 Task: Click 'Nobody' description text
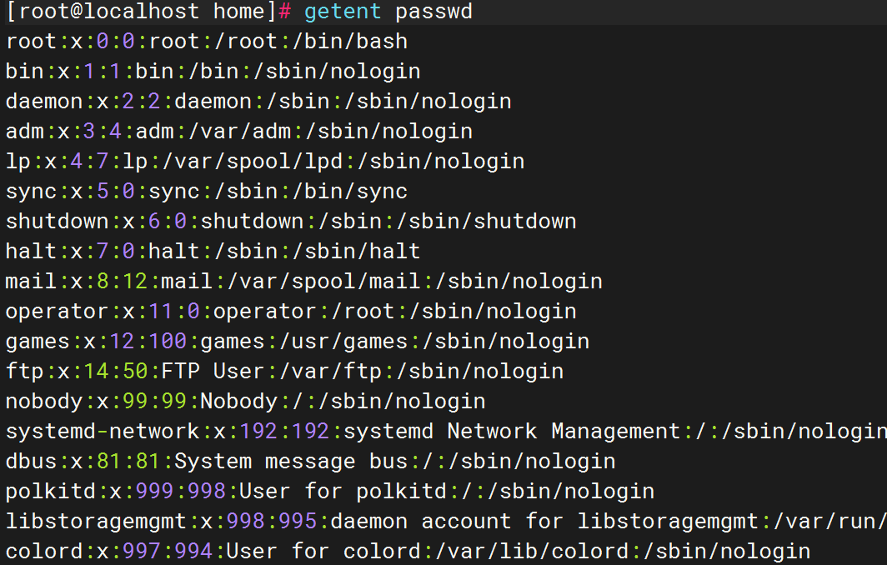[x=238, y=402]
